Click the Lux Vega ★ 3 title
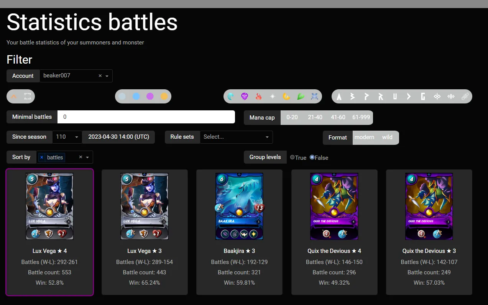This screenshot has width=488, height=305. [x=145, y=251]
